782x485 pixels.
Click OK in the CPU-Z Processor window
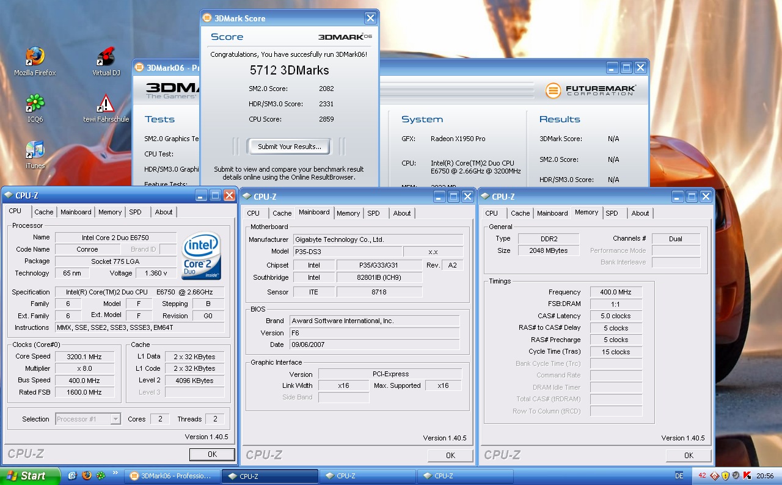[x=212, y=454]
